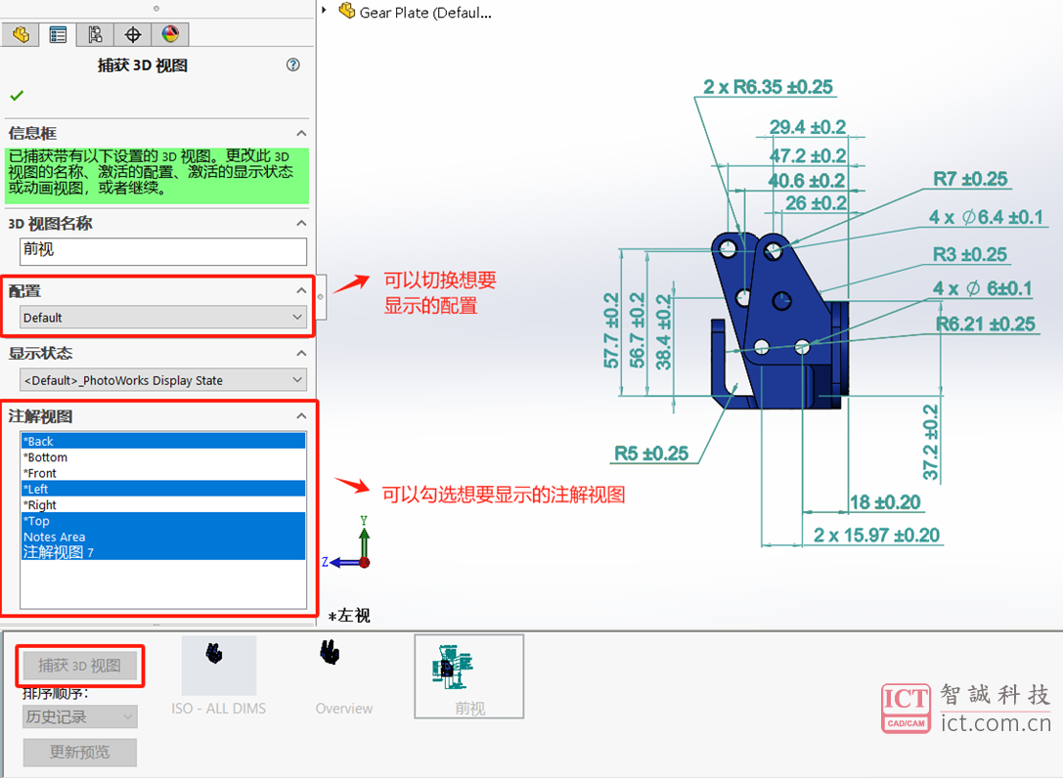1063x778 pixels.
Task: Select dimension 47.2 ±0.2
Action: [808, 155]
